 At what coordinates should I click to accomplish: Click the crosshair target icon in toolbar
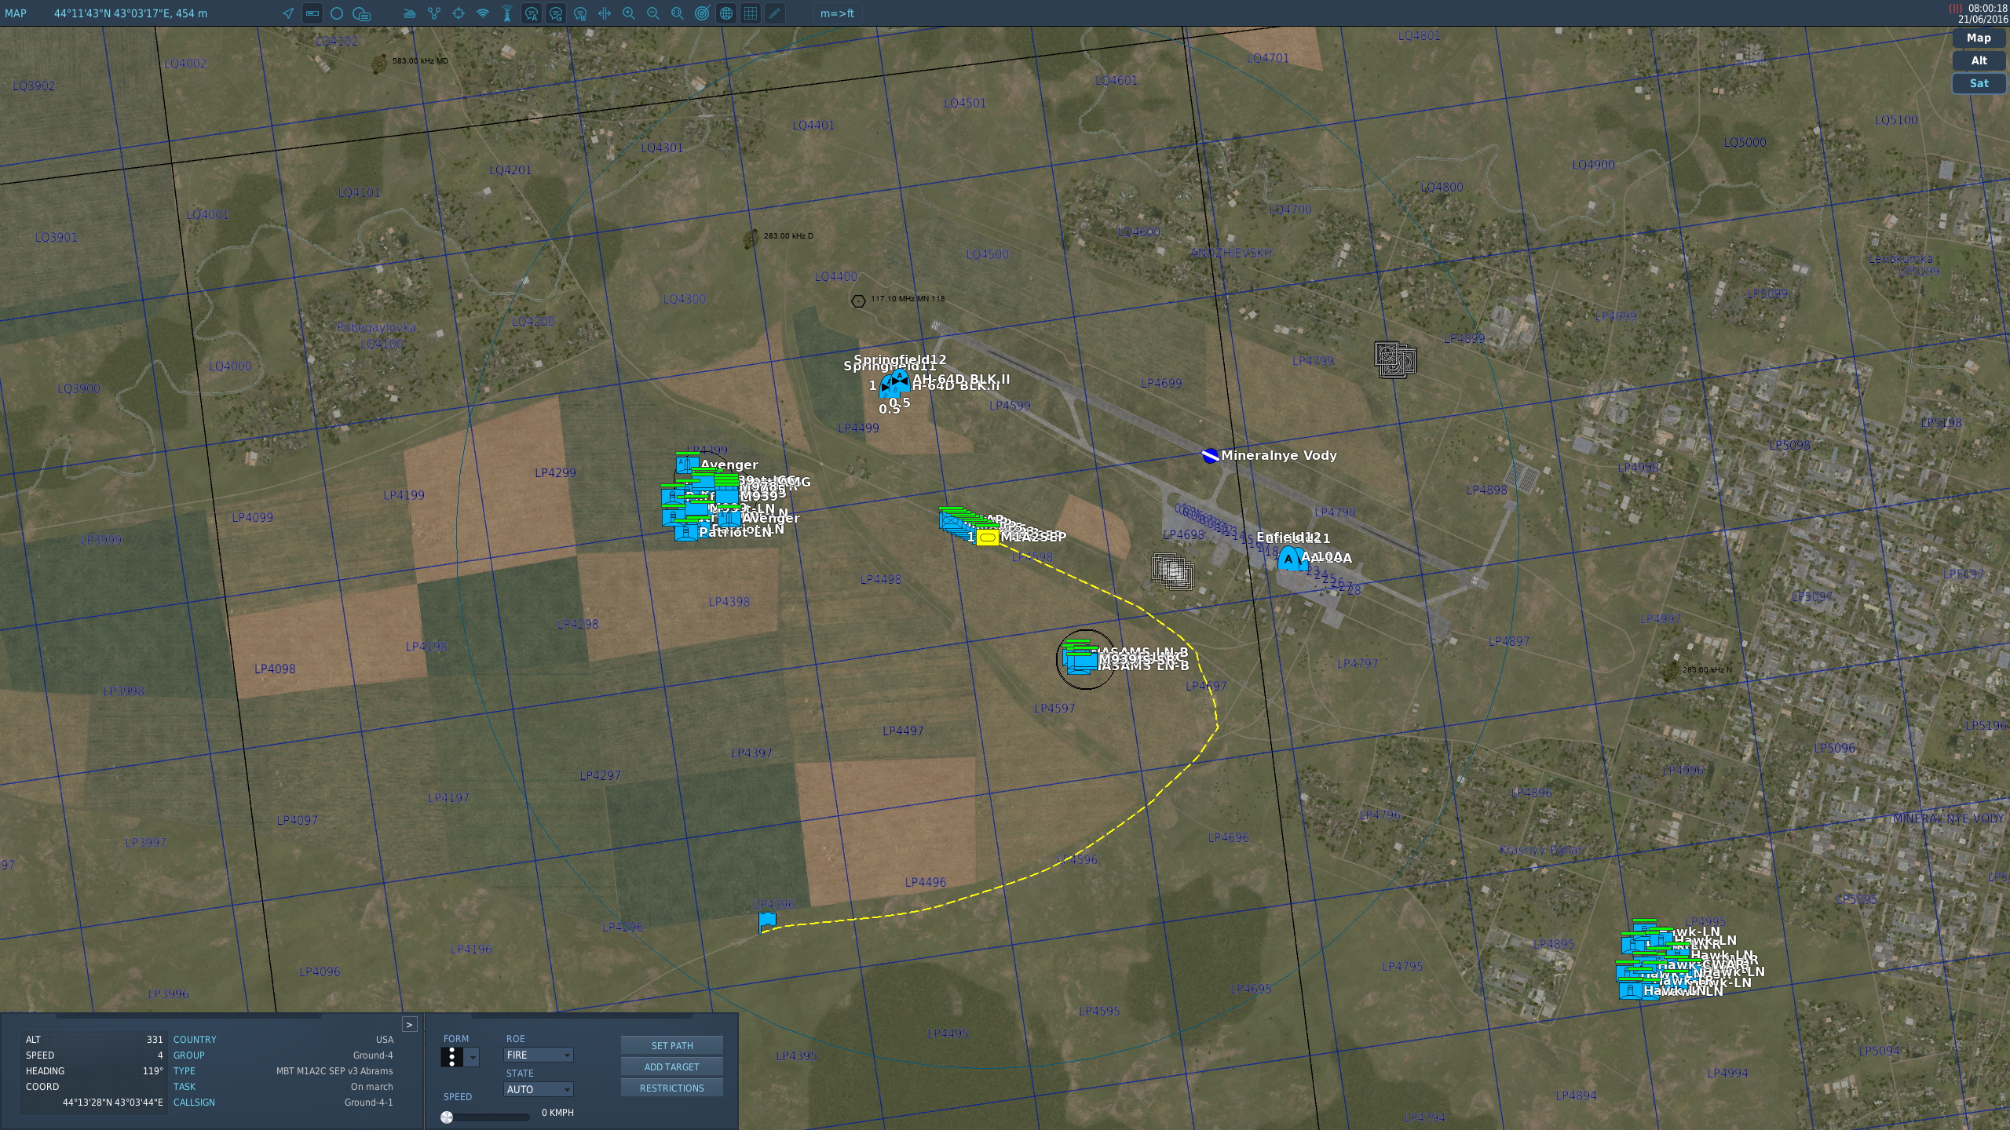point(459,13)
